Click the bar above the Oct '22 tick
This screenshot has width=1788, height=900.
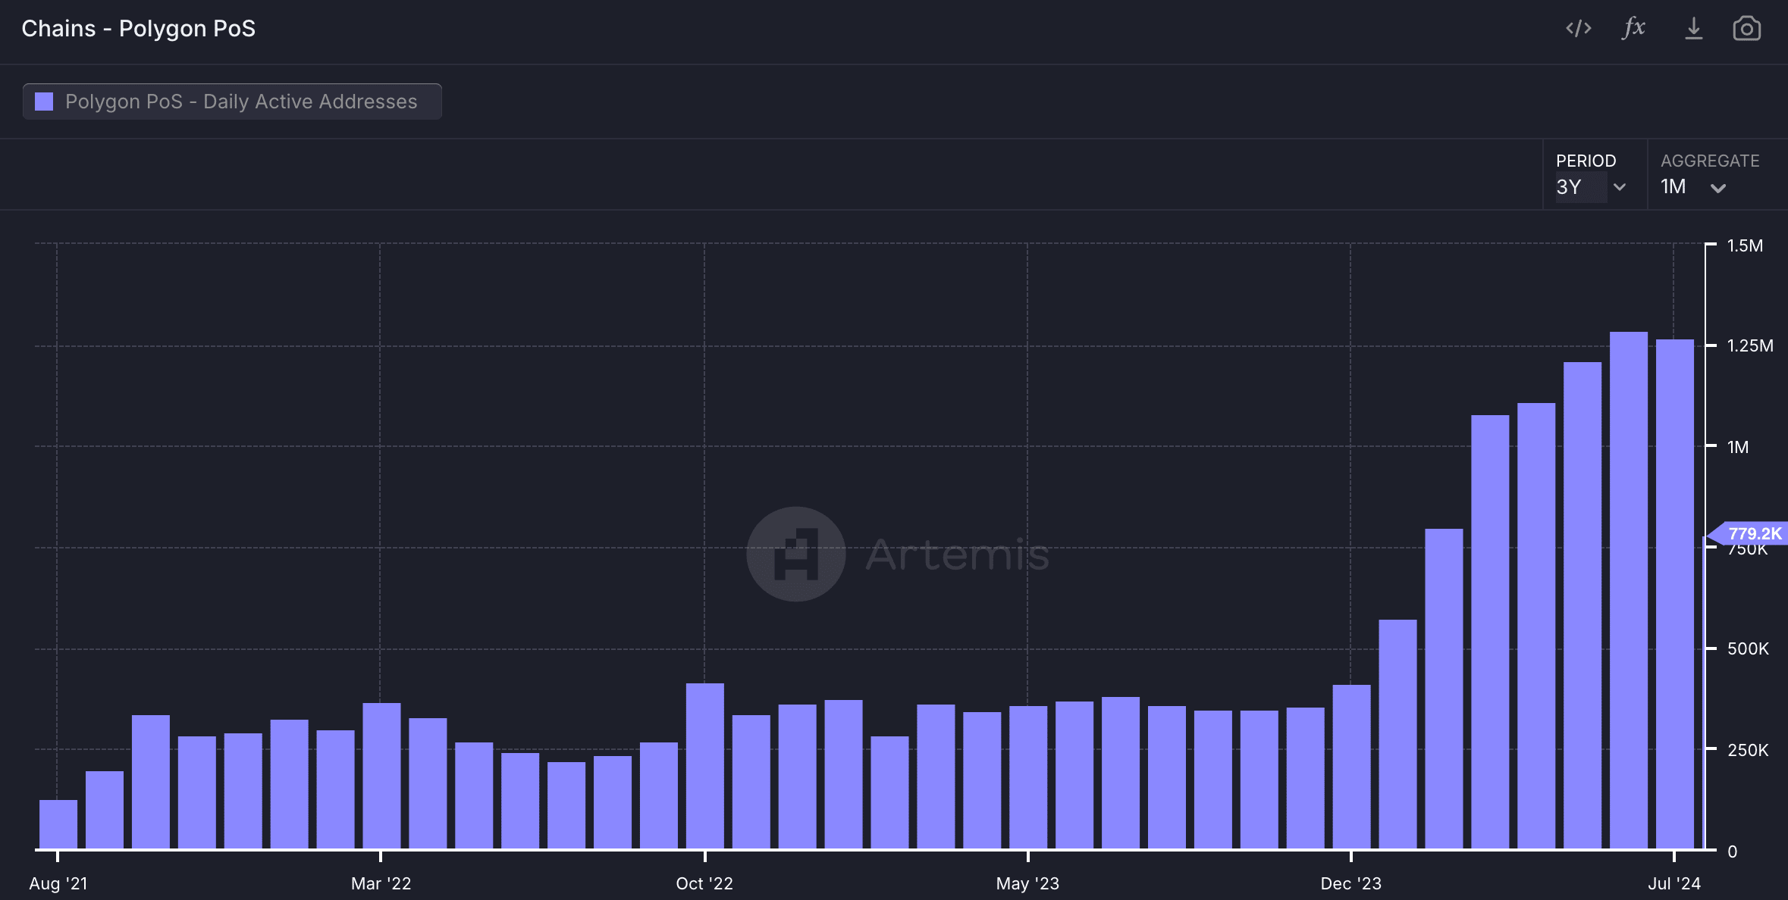tap(705, 766)
